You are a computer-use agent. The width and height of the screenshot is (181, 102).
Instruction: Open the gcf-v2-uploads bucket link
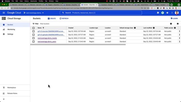pyautogui.click(x=51, y=35)
